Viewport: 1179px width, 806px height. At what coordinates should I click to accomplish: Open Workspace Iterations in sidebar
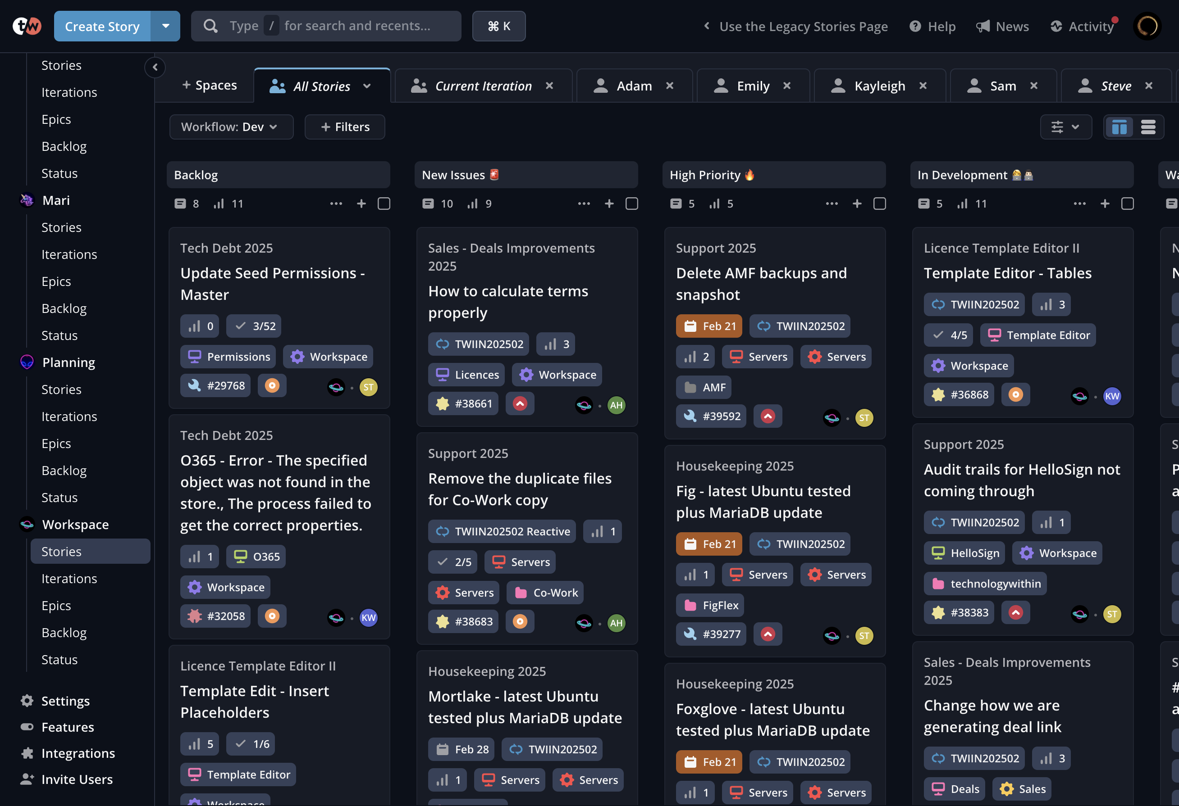click(x=69, y=579)
